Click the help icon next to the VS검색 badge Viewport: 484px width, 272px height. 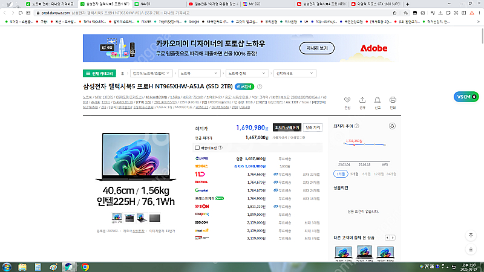click(x=260, y=86)
